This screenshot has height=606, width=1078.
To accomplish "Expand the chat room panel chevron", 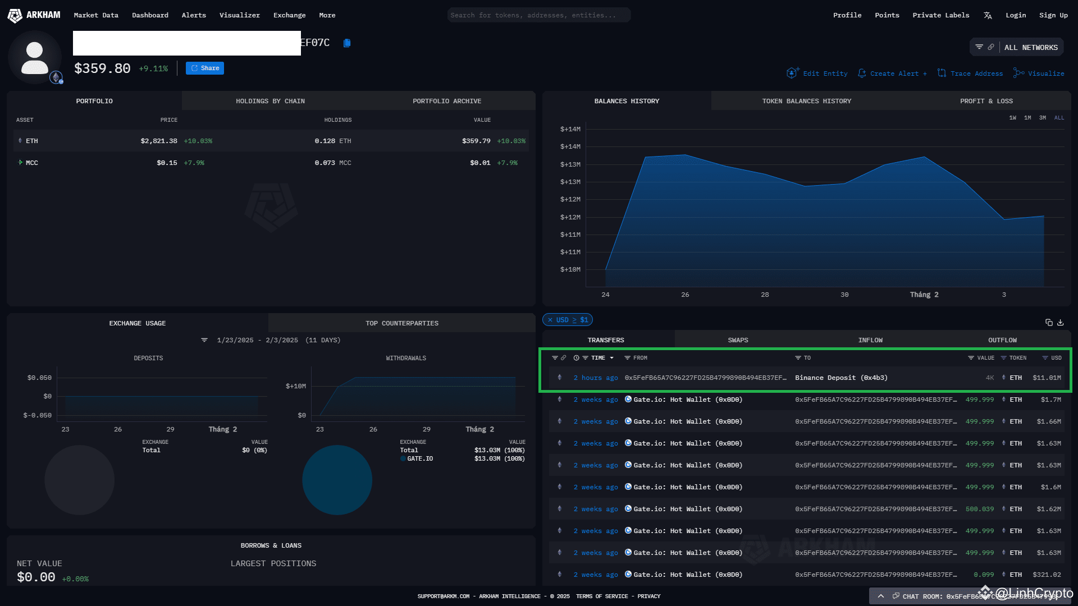I will point(881,596).
